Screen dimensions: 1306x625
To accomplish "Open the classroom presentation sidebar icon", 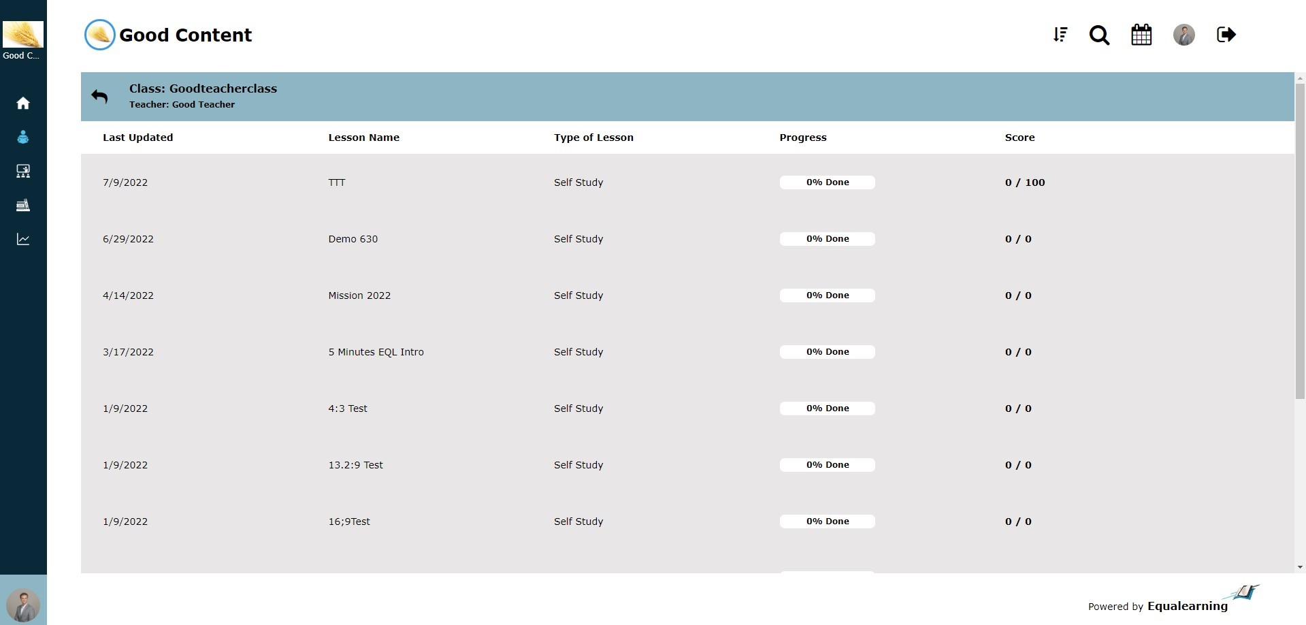I will click(23, 171).
